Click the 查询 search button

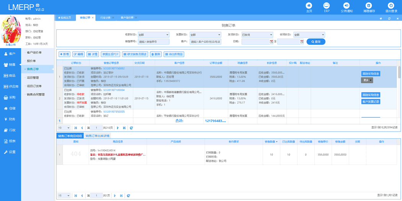tap(316, 42)
